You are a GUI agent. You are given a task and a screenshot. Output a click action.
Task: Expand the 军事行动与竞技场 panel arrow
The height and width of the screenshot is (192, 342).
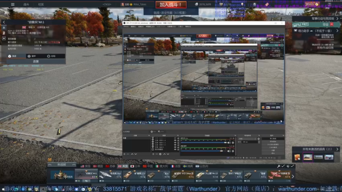[x=337, y=19]
